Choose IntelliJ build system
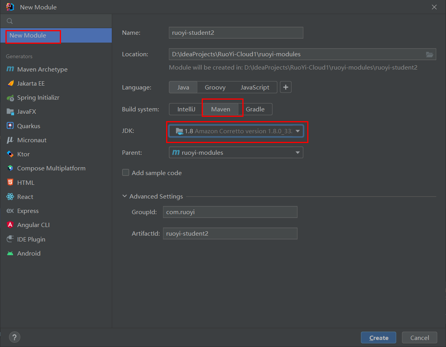446x347 pixels. (x=186, y=109)
